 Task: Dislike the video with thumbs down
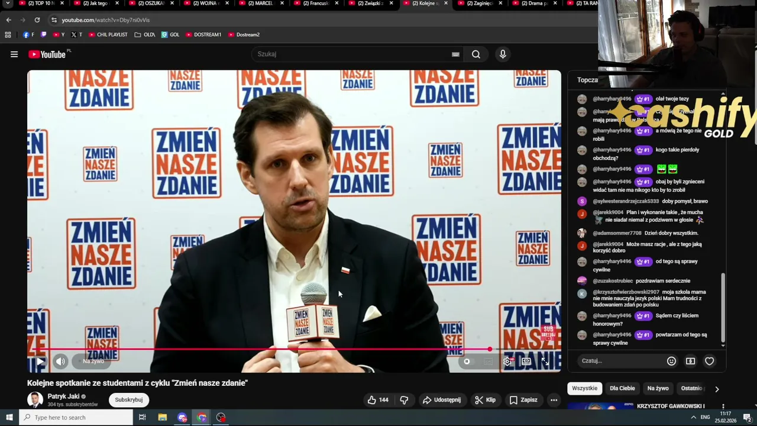click(x=404, y=400)
